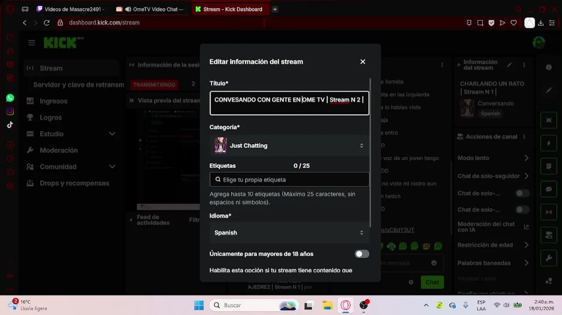Open browser downloads
Image resolution: width=562 pixels, height=315 pixels.
541,23
